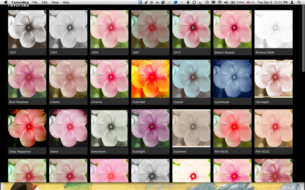The height and width of the screenshot is (190, 305).
Task: Choose the Film NC02 filter thumbnail
Action: [274, 128]
